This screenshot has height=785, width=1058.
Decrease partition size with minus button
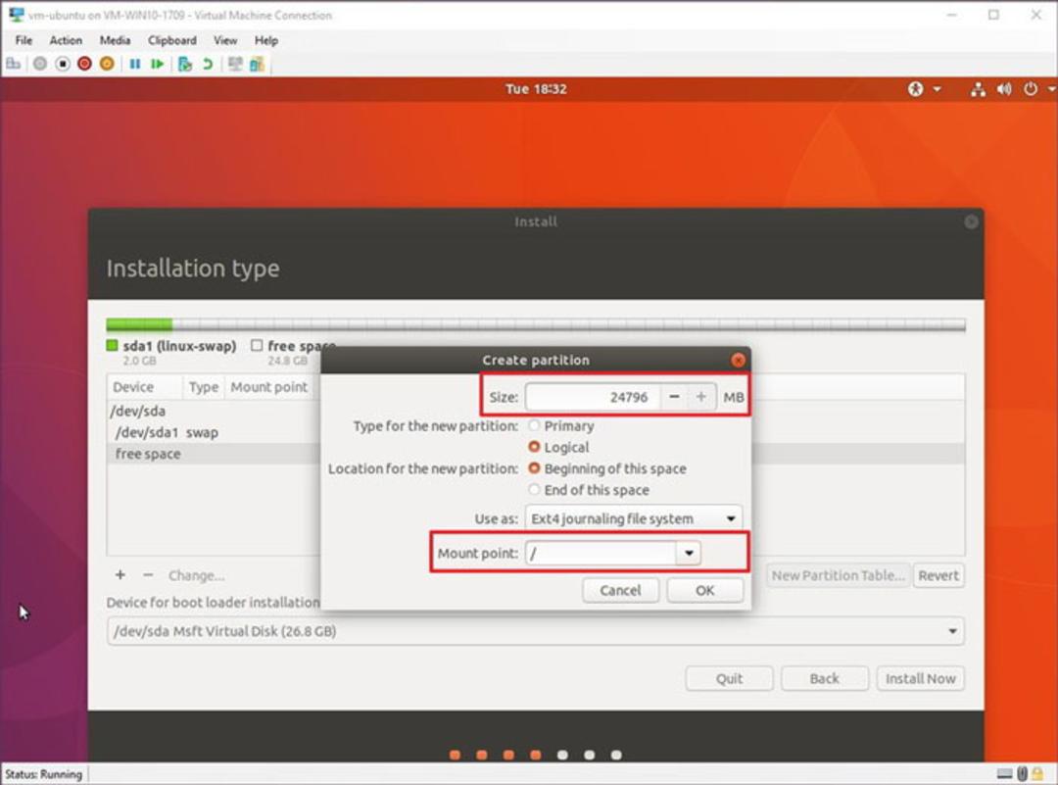(x=674, y=397)
